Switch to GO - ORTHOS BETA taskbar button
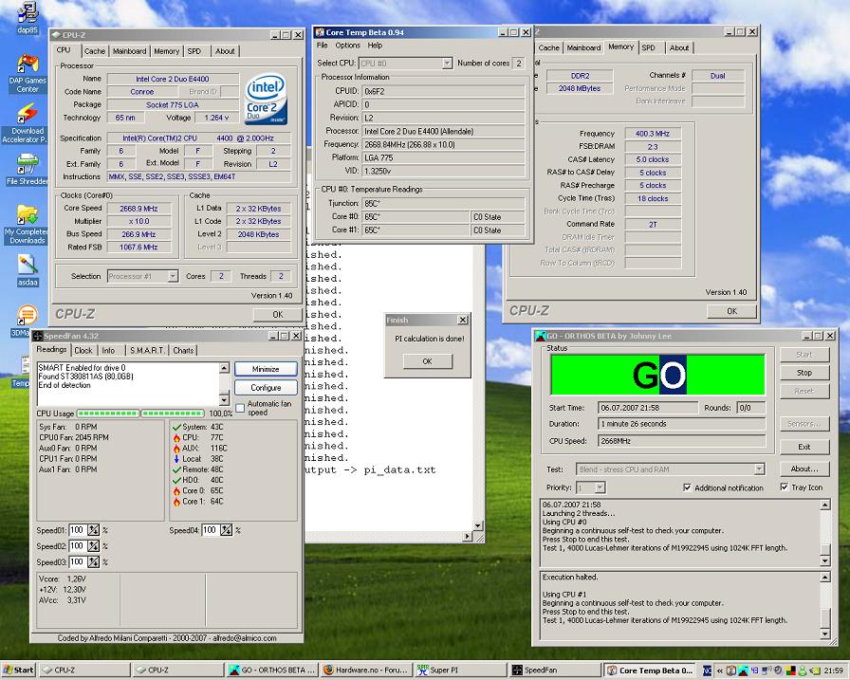 coord(272,671)
